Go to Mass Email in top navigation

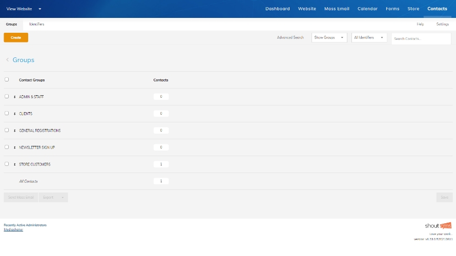337,9
